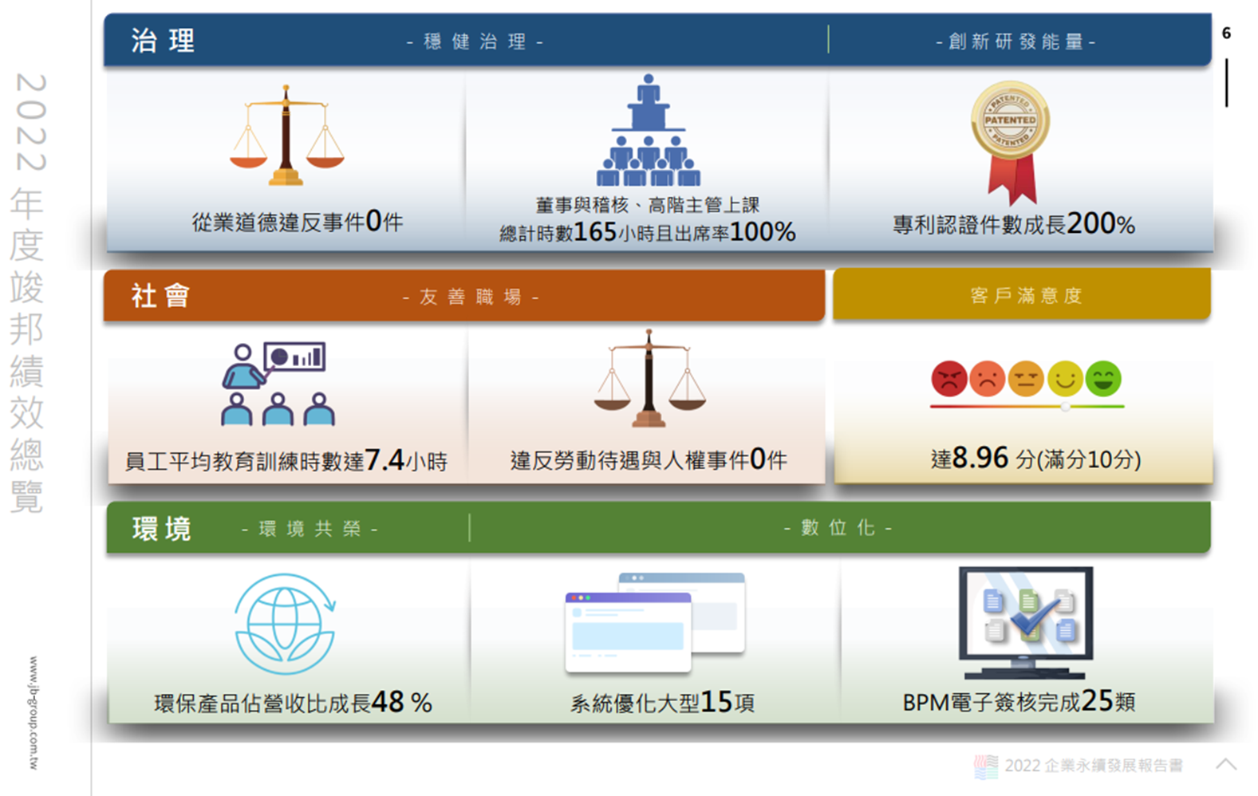Open the 客戶滿意度 gold header
The height and width of the screenshot is (796, 1258).
[1024, 295]
